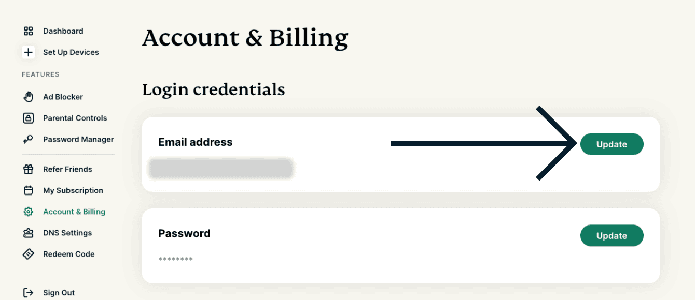Click the Dashboard grid icon
This screenshot has width=695, height=300.
(x=29, y=31)
